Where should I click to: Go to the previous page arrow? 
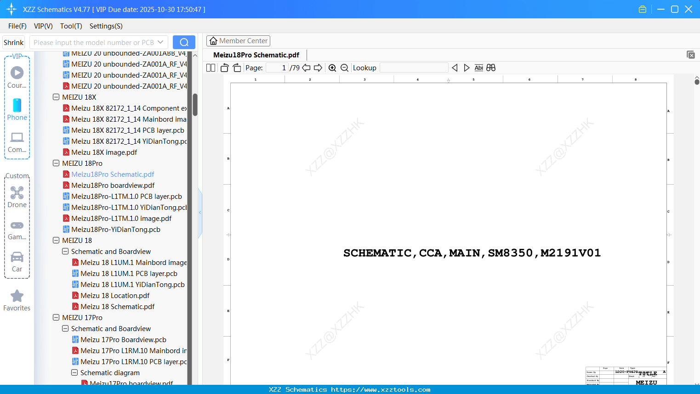click(306, 68)
